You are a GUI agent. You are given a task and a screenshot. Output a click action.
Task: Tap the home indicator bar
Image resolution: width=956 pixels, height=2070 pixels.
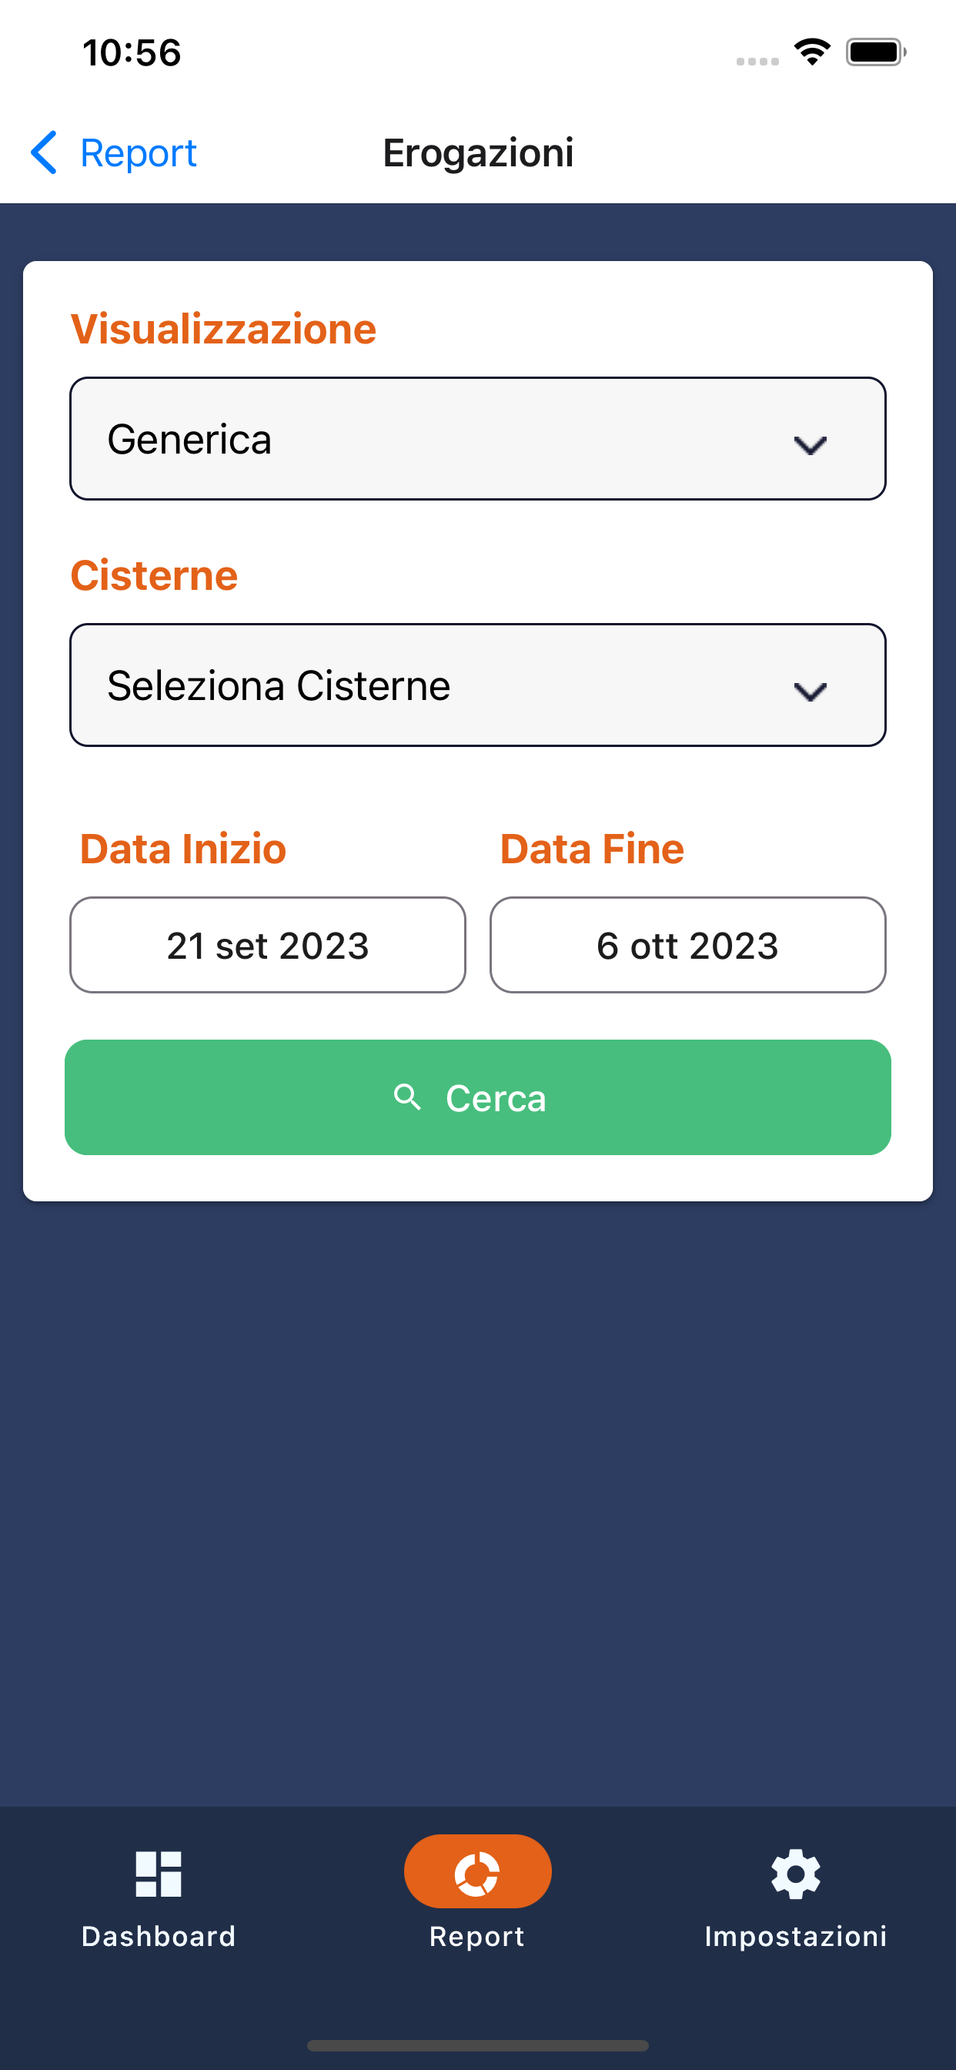[x=478, y=2045]
